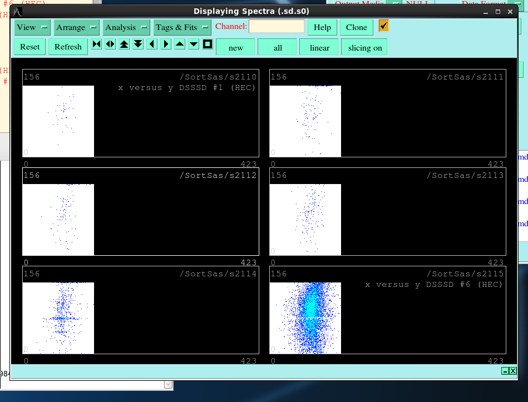Click the '/SortSas/s2112' label

click(x=218, y=175)
